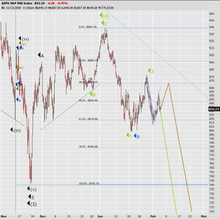The width and height of the screenshot is (220, 219).
Task: Select the 800 price axis label
Action: coord(212,135)
